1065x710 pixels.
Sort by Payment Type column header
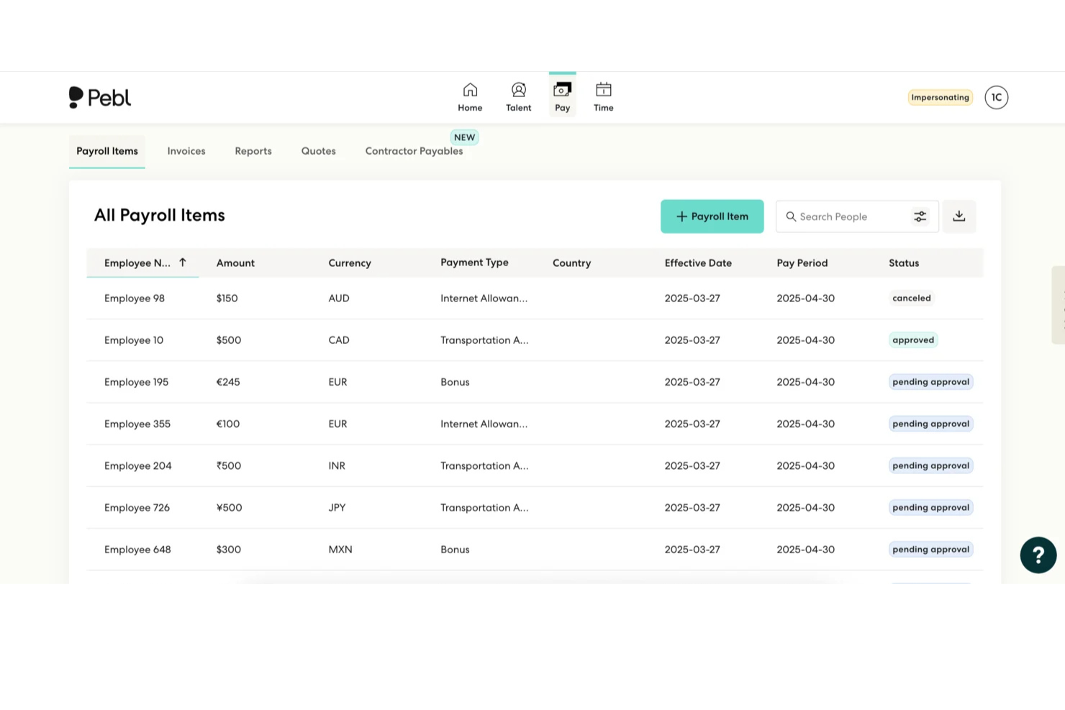pos(474,263)
